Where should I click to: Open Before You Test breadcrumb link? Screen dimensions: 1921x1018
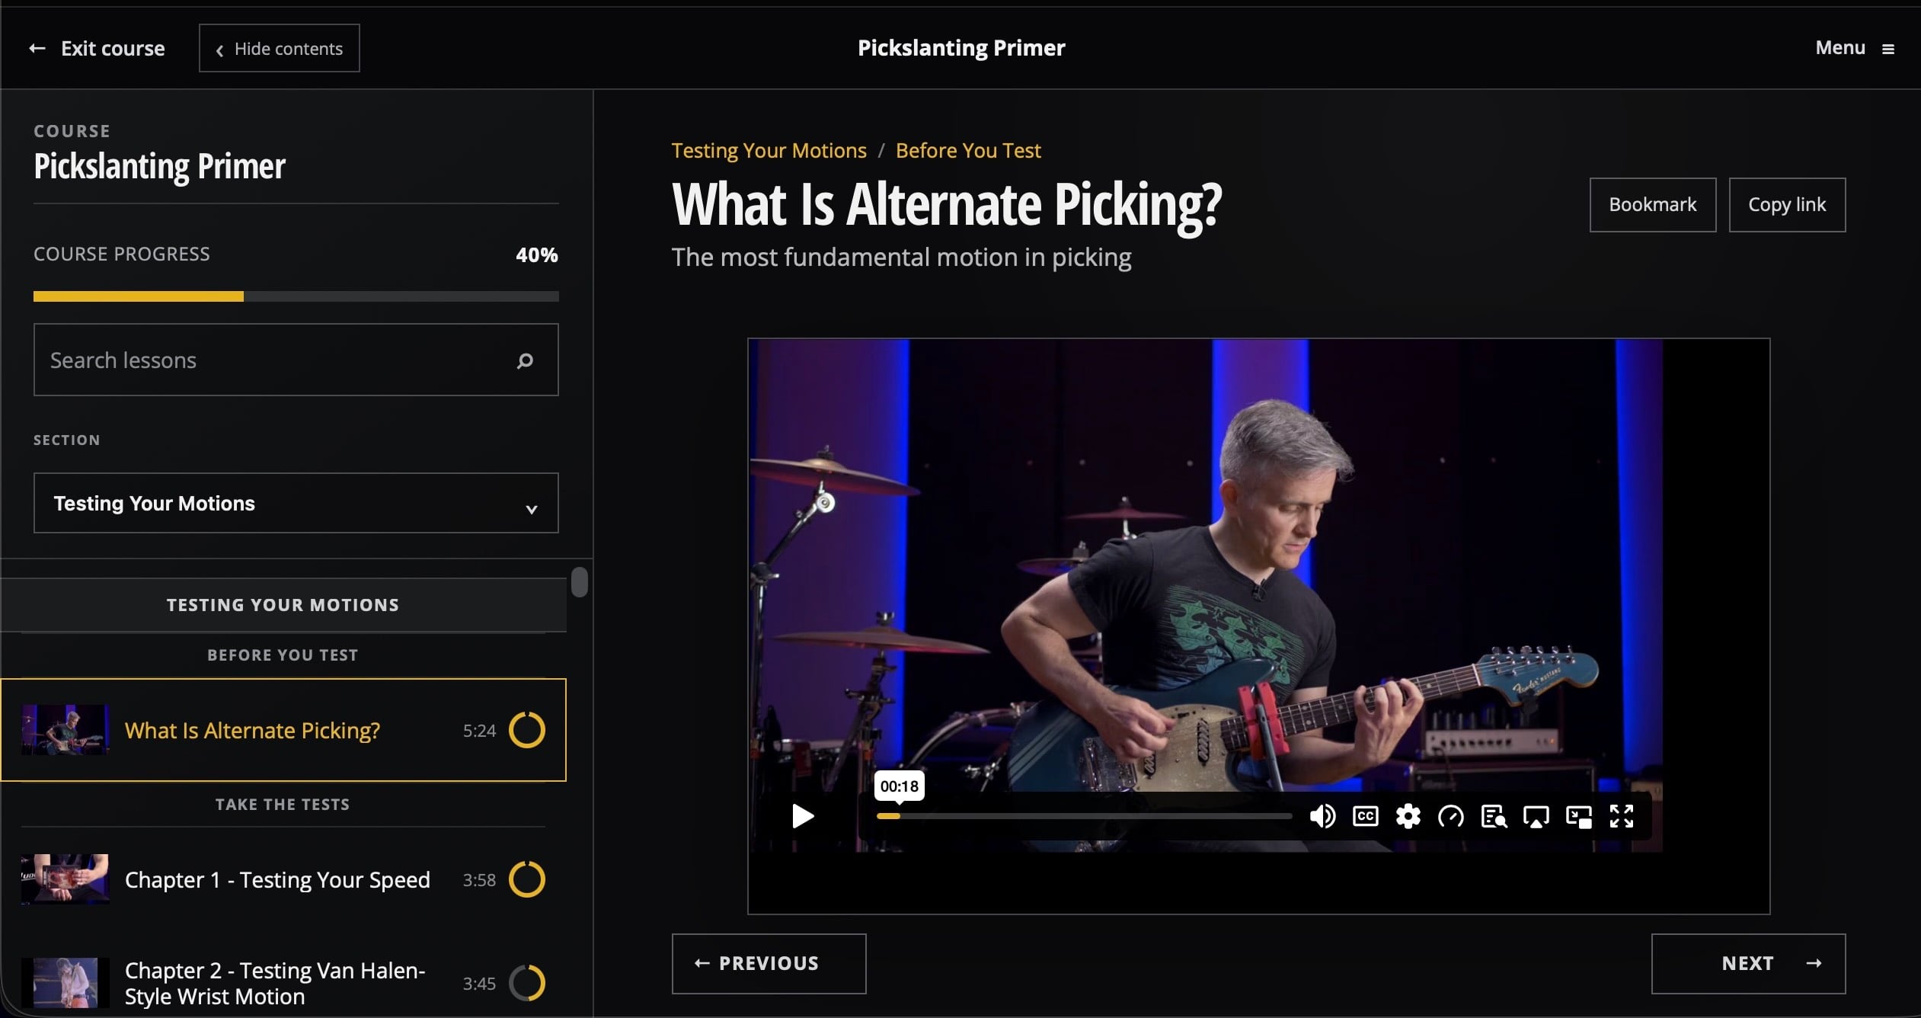click(x=968, y=151)
